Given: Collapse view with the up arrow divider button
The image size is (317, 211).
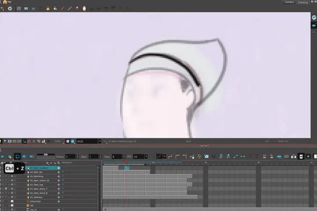Looking at the screenshot, I should 202,146.
